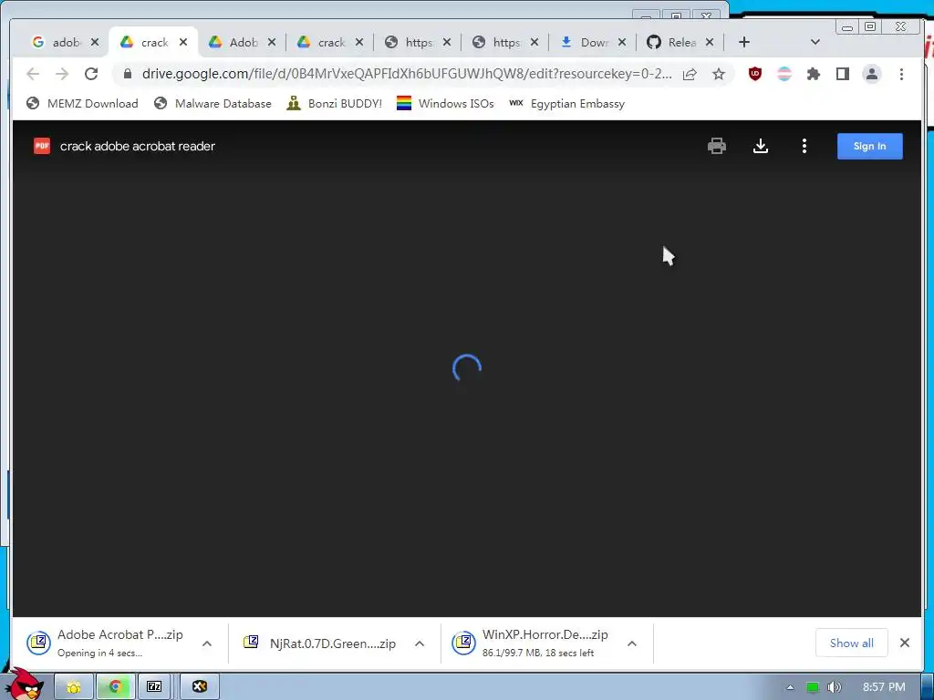Close the GitHub 'Relea' tab

710,42
